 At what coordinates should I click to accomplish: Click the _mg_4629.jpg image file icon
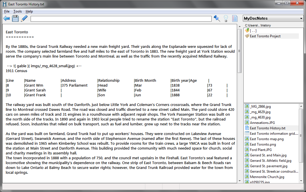click(247, 112)
